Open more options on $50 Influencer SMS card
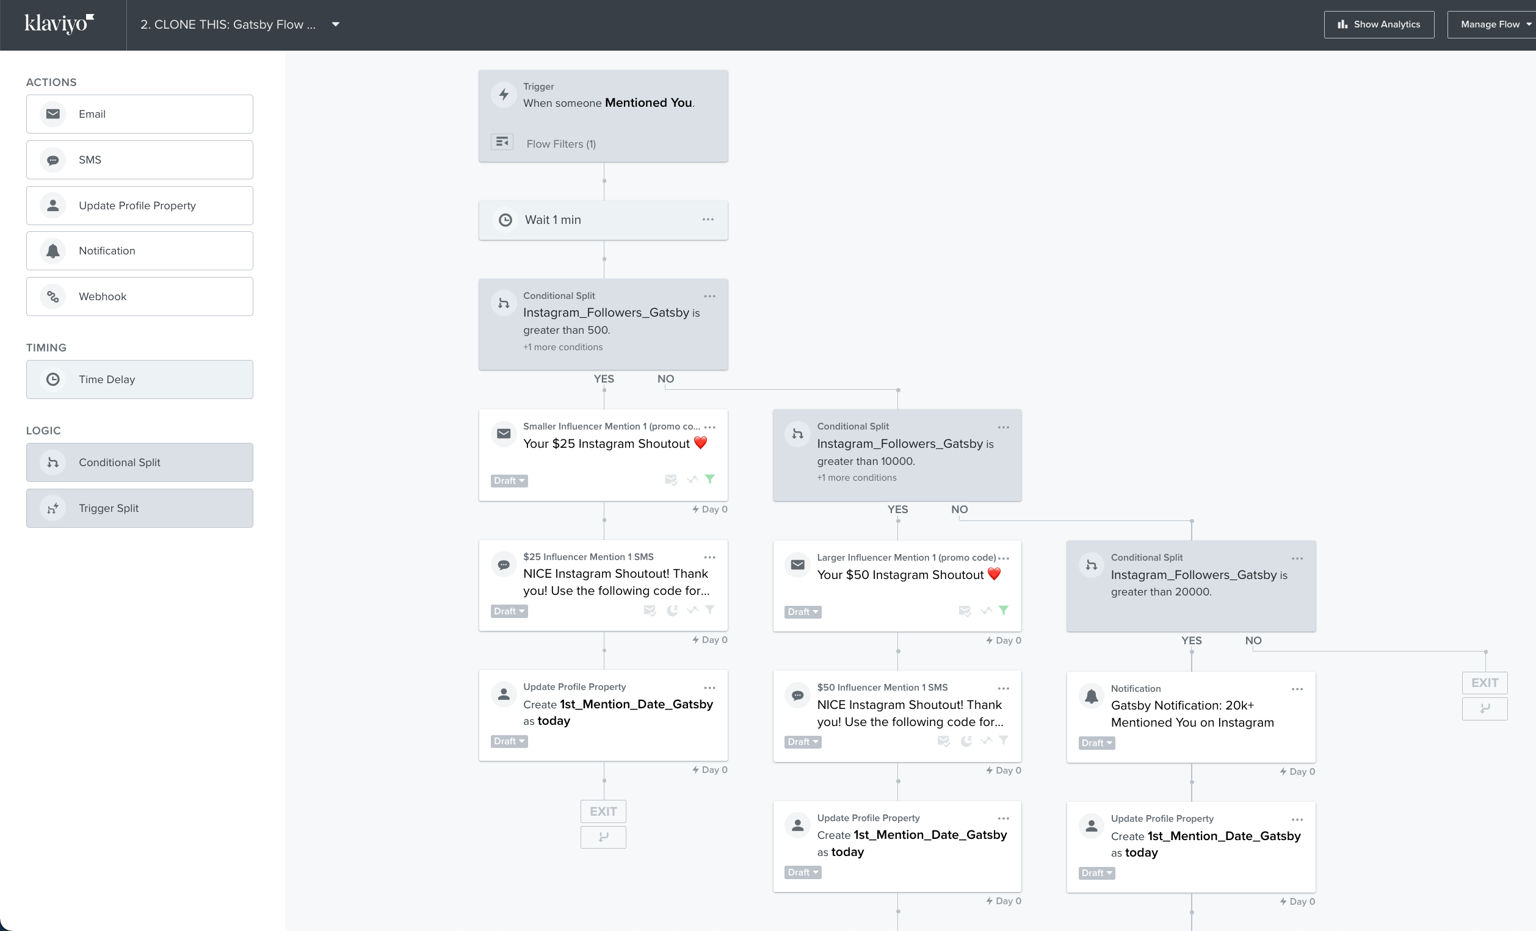This screenshot has width=1536, height=931. (x=1004, y=689)
